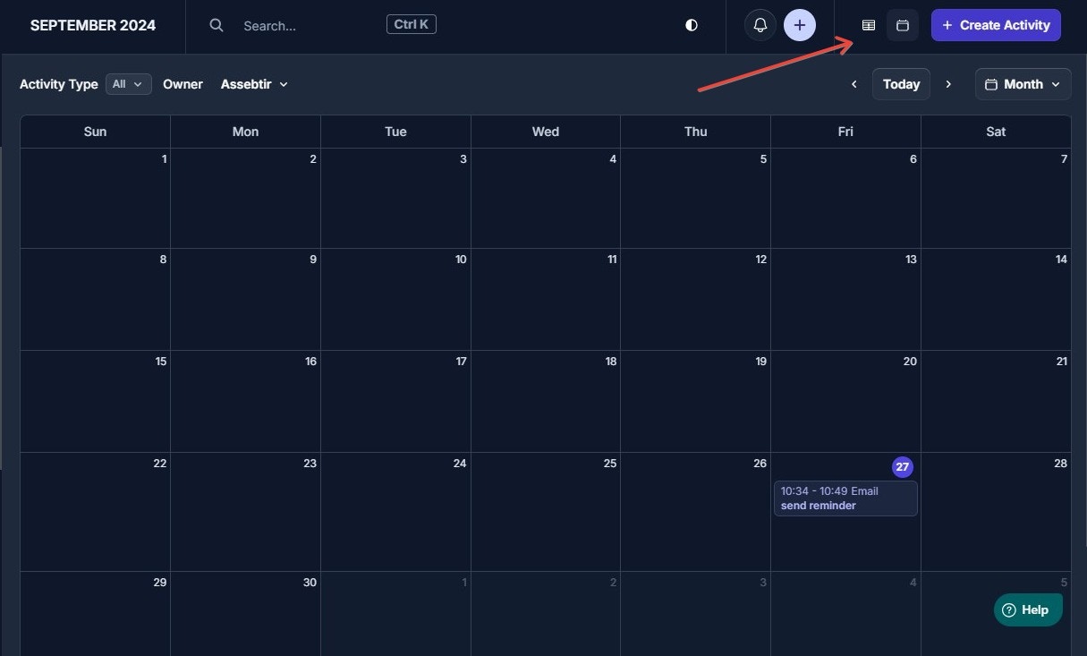Go to next month with right chevron
Image resolution: width=1087 pixels, height=656 pixels.
(x=948, y=83)
